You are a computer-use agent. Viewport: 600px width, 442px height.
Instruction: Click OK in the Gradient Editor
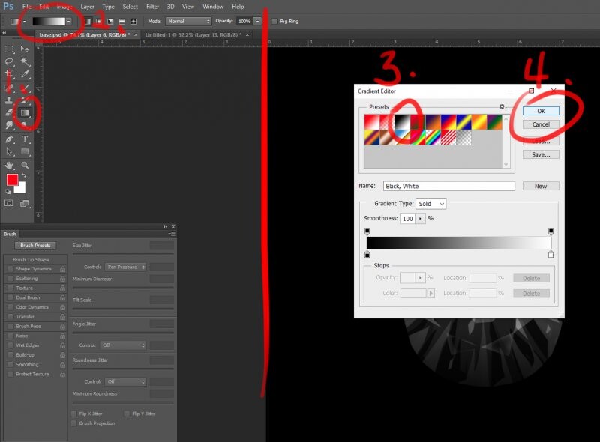[540, 111]
